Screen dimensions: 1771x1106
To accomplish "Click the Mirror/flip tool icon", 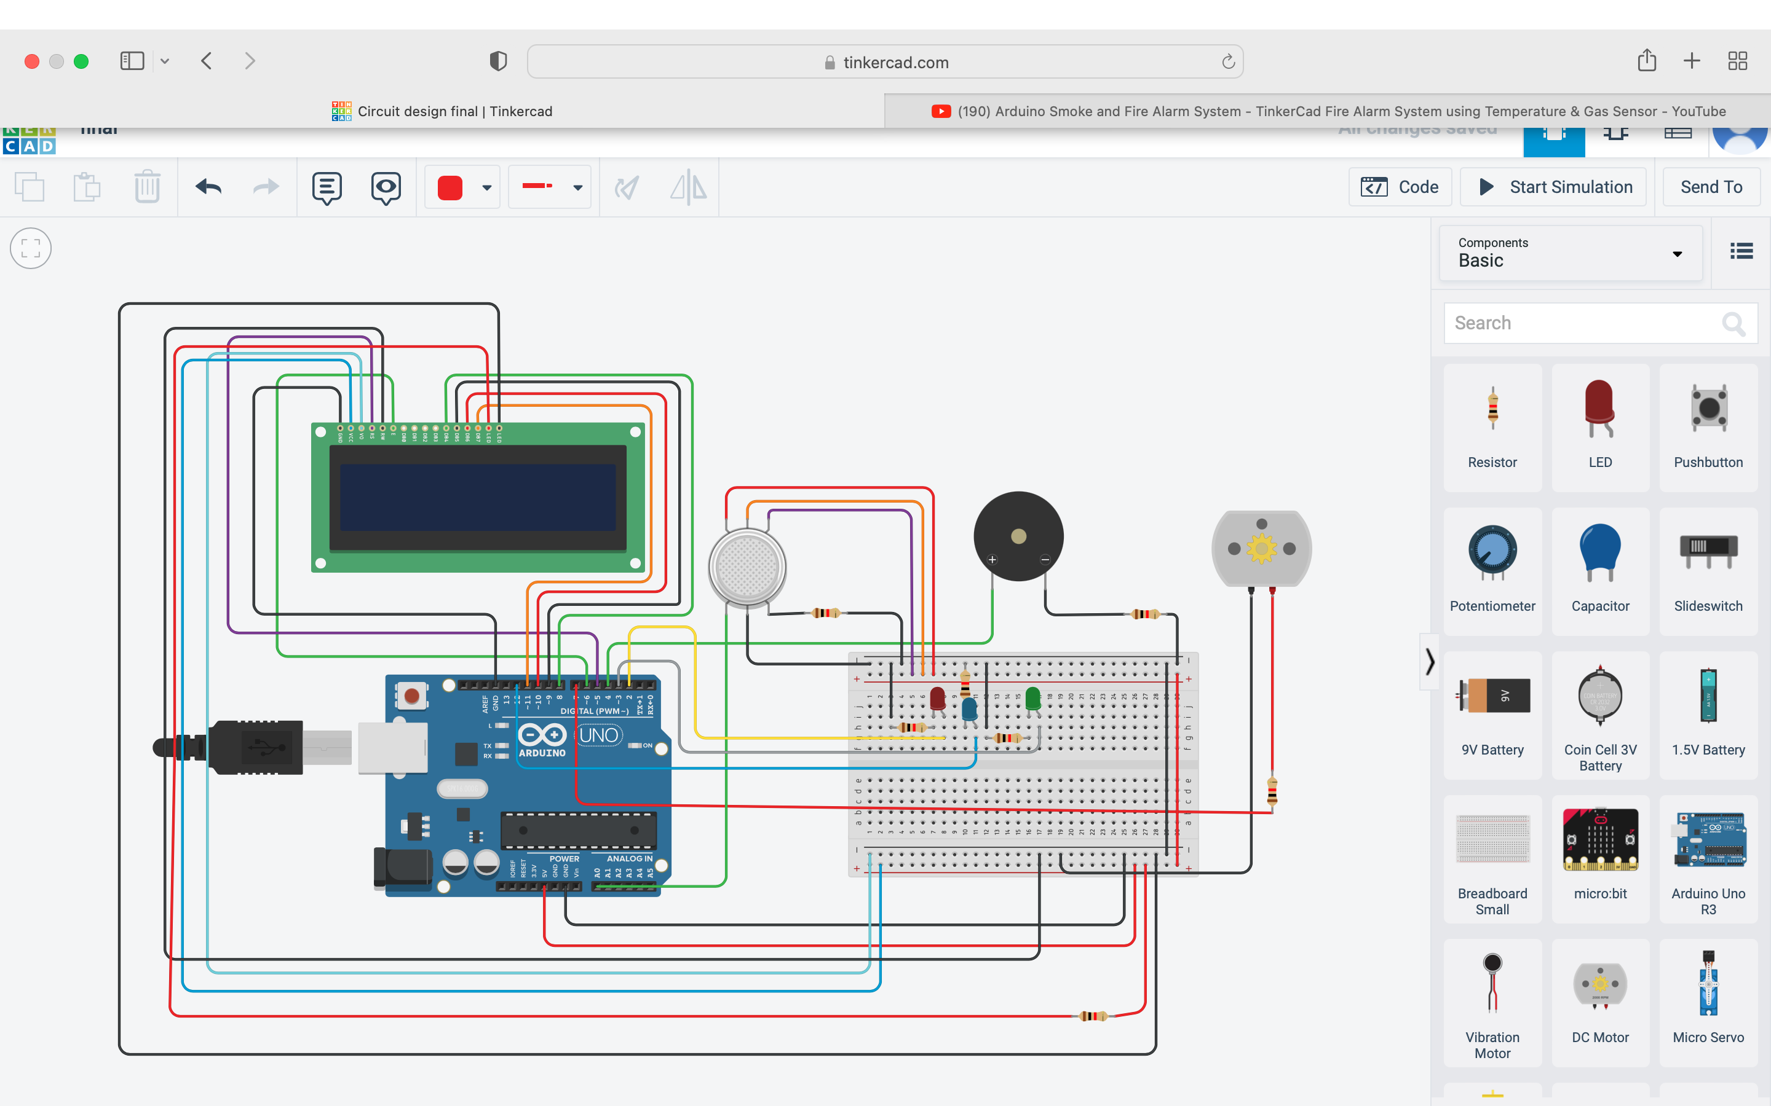I will [x=688, y=187].
